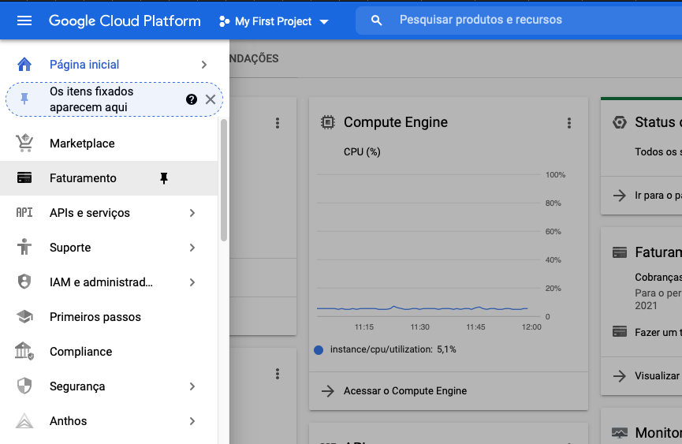Open Suporte menu item
682x444 pixels.
(109, 248)
